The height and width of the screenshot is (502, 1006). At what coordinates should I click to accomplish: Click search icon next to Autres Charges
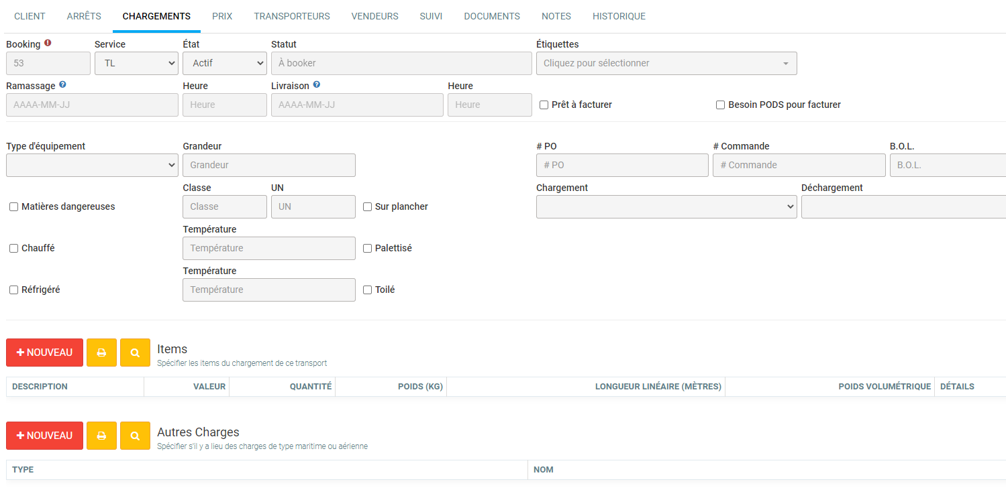135,436
